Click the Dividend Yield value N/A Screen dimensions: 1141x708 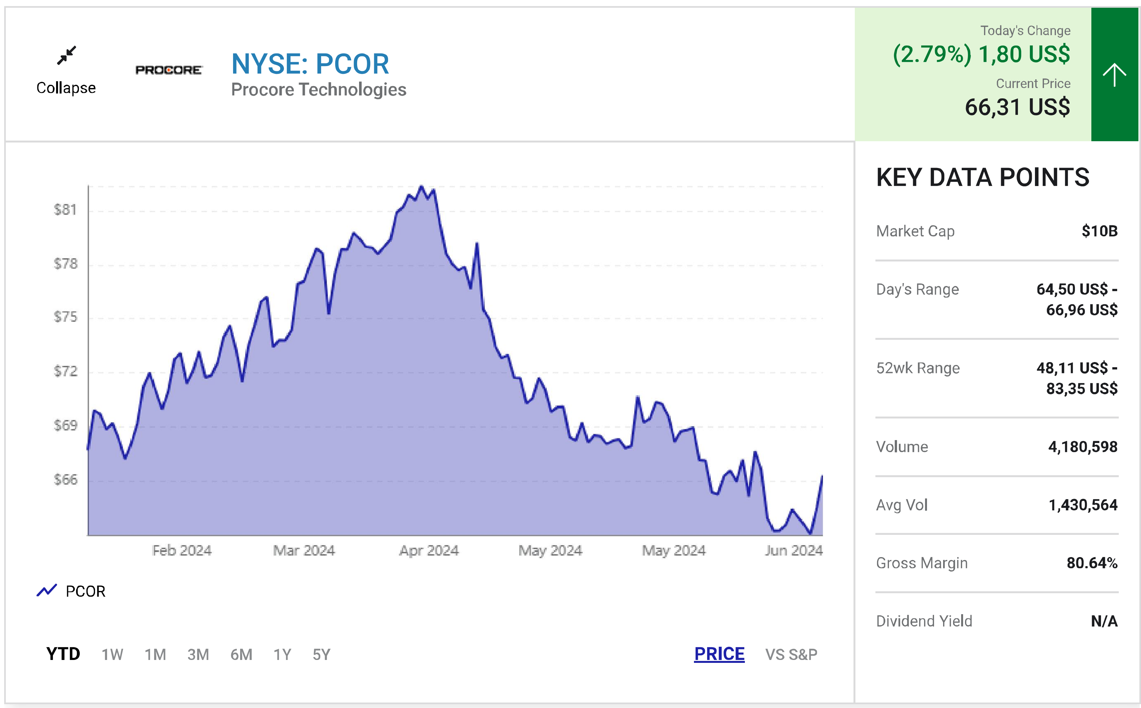coord(1104,621)
